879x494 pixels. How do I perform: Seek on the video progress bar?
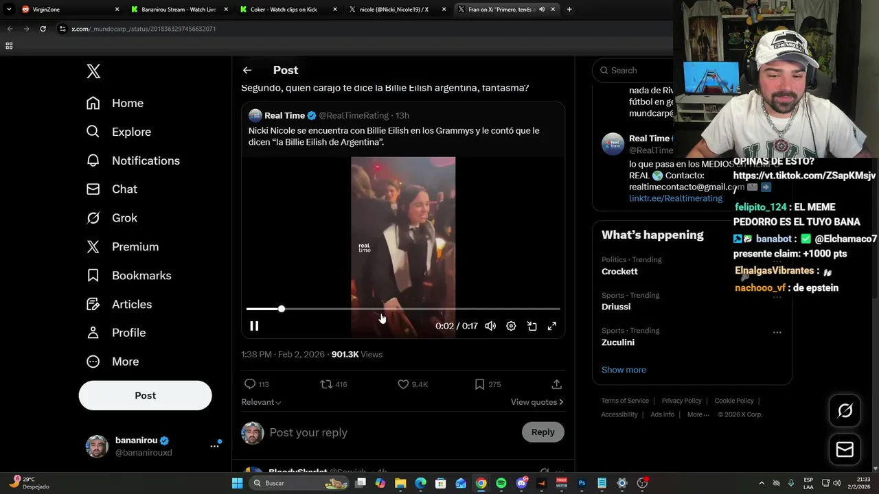(x=403, y=309)
